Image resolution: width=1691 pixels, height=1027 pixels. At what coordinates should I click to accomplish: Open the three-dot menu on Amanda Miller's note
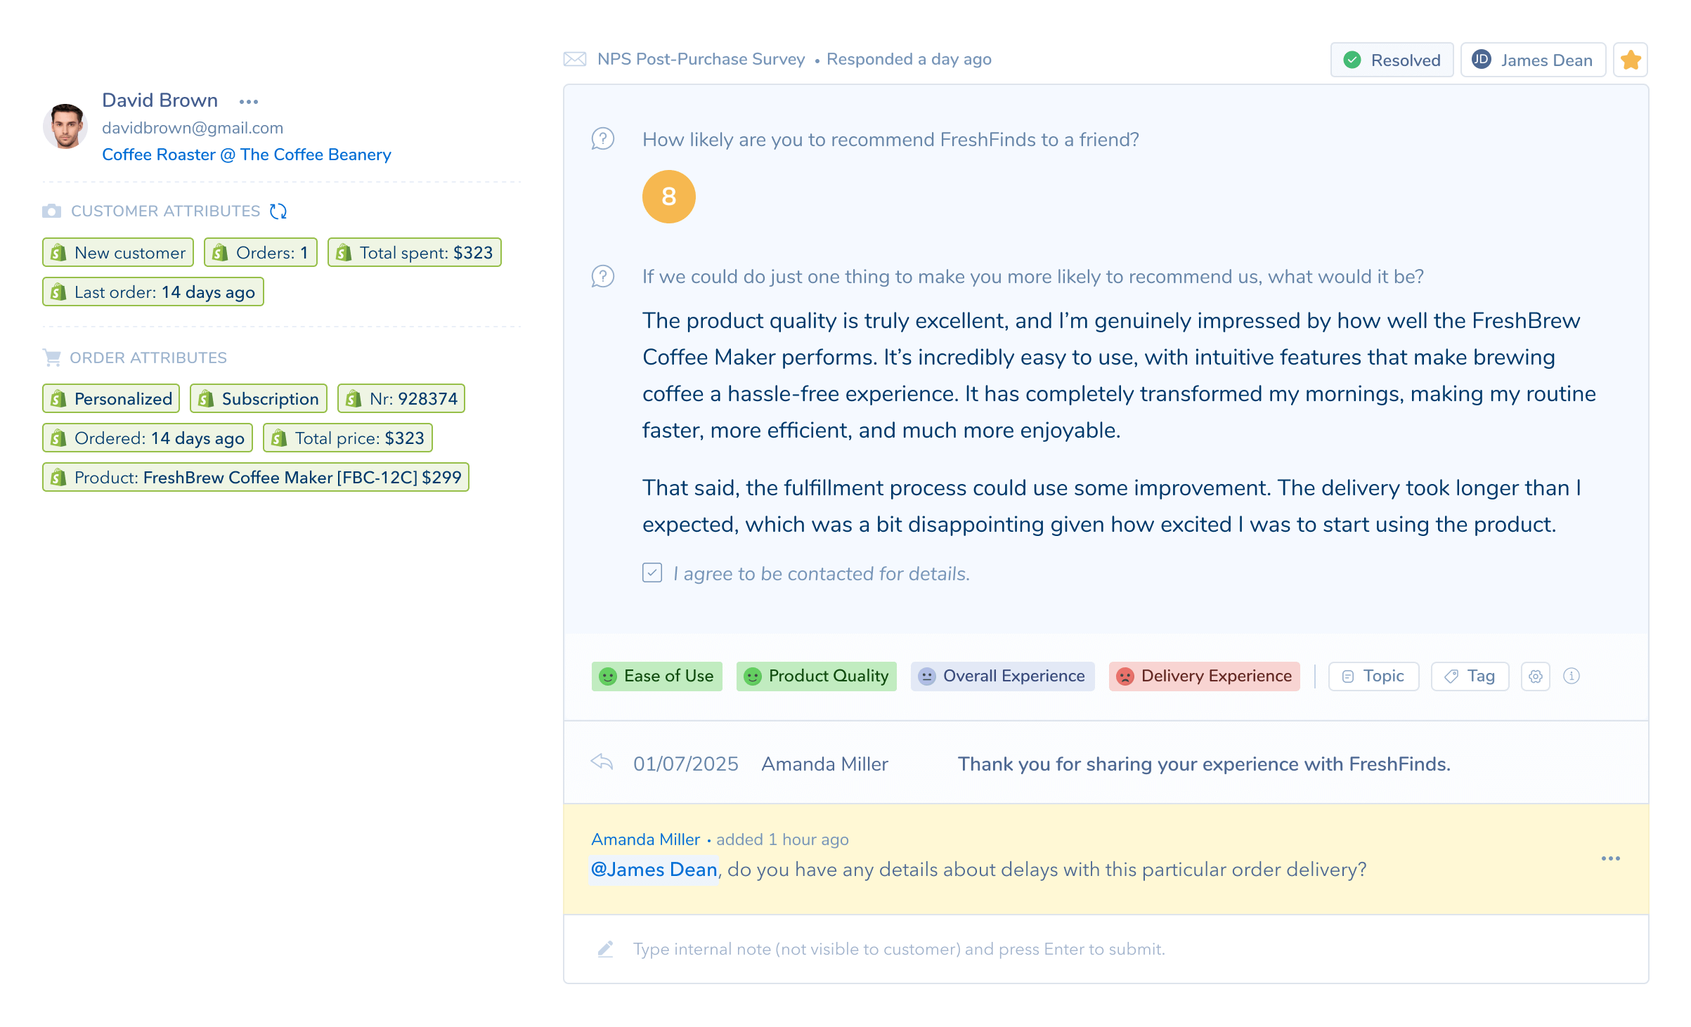click(x=1612, y=857)
